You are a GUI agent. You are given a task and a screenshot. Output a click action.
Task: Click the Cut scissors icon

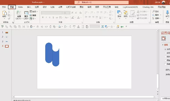pyautogui.click(x=9, y=12)
